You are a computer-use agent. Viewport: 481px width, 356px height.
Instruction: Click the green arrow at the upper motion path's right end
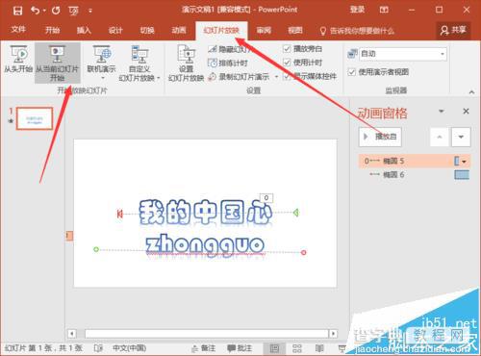pos(296,213)
